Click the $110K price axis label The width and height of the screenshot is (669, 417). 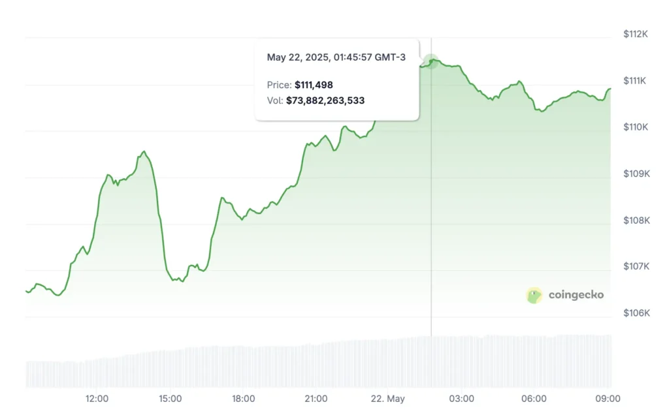pos(636,127)
